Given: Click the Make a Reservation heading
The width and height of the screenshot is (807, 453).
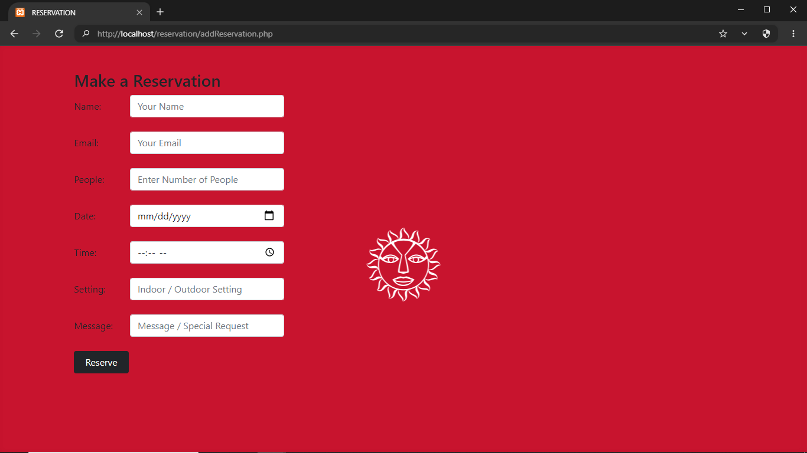Looking at the screenshot, I should (147, 81).
